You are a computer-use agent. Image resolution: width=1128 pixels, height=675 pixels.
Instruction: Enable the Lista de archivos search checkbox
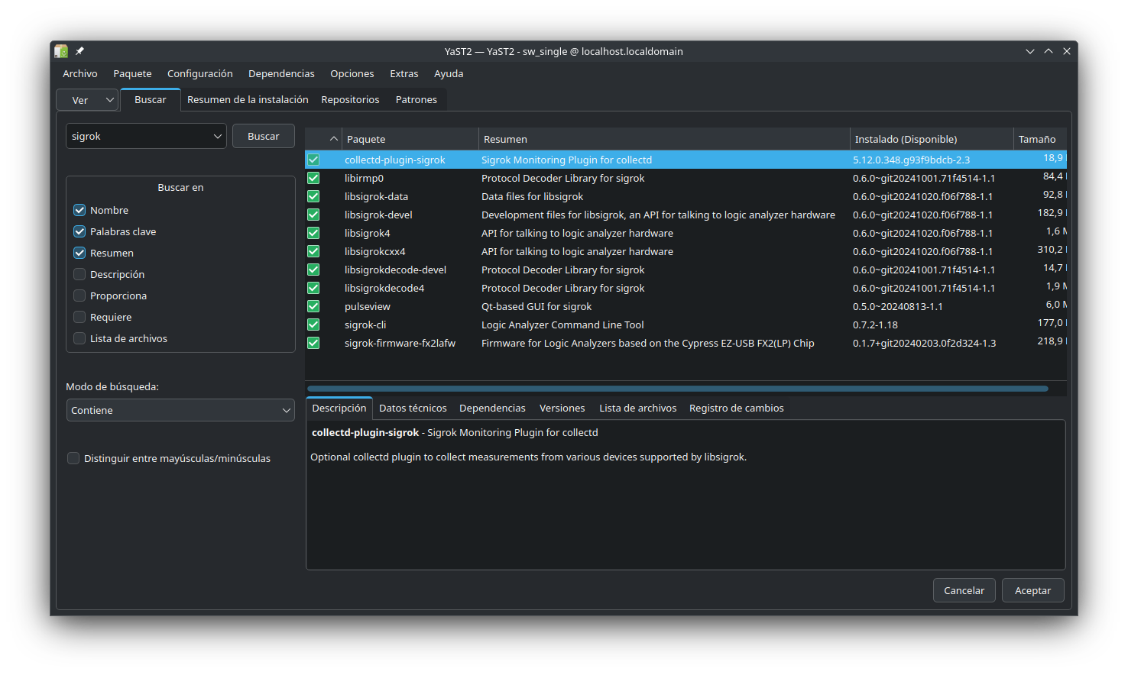[x=79, y=338]
